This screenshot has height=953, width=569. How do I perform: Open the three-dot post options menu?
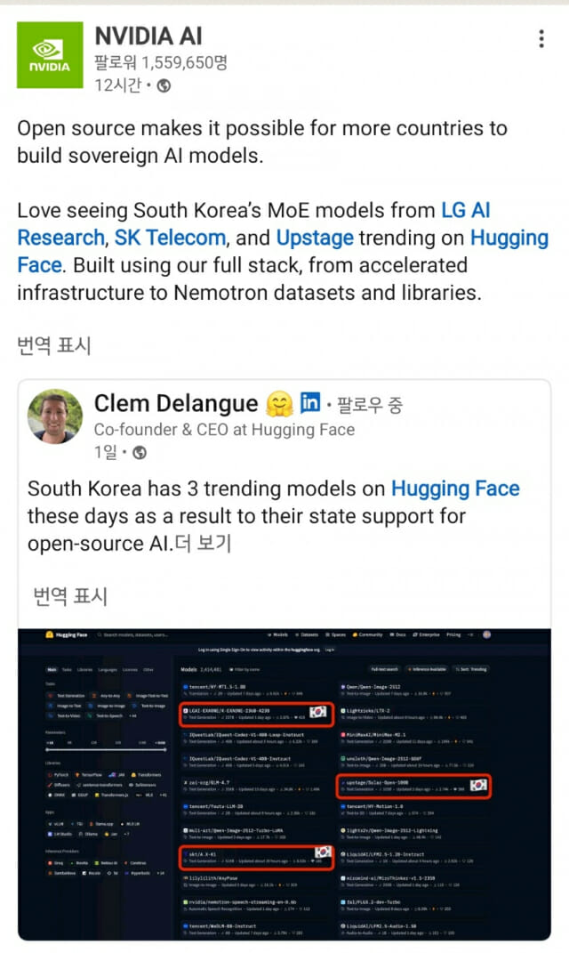pos(541,39)
